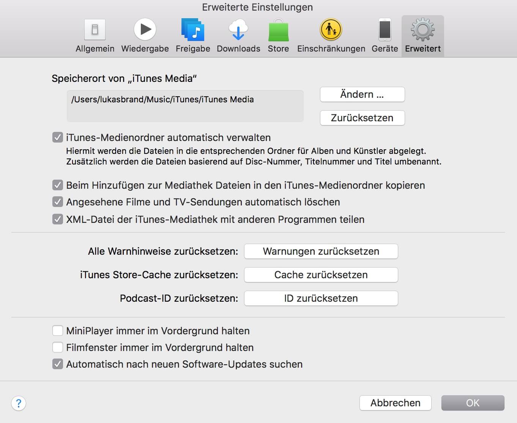The height and width of the screenshot is (423, 517).
Task: Enable Filmfenster immer im Vordergrund halten
Action: coord(58,347)
